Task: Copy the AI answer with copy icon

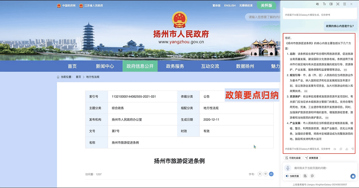Action: pos(341,149)
